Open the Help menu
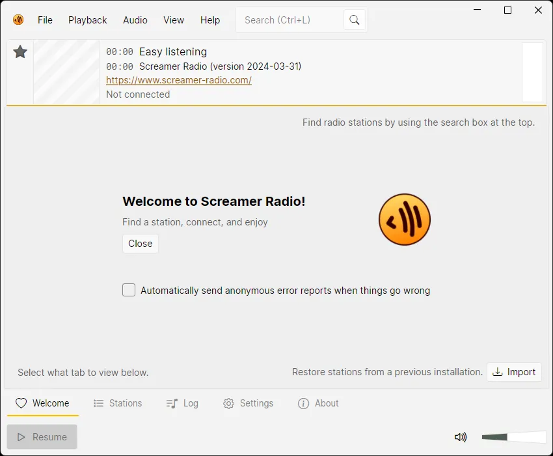The width and height of the screenshot is (553, 456). 210,20
